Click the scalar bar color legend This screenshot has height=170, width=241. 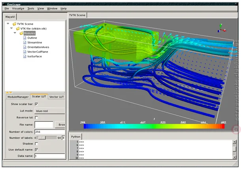coord(154,126)
